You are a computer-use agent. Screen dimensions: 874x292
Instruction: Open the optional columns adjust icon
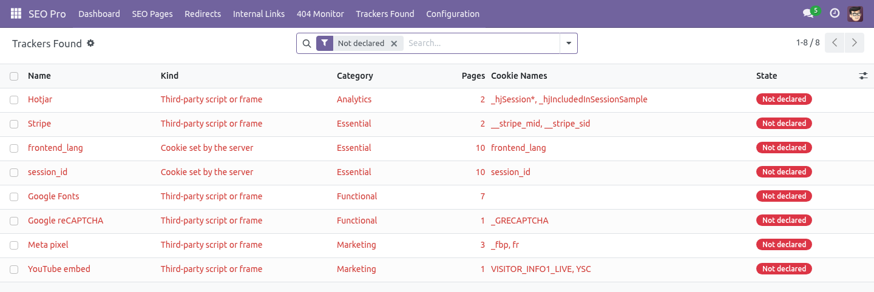[x=863, y=76]
